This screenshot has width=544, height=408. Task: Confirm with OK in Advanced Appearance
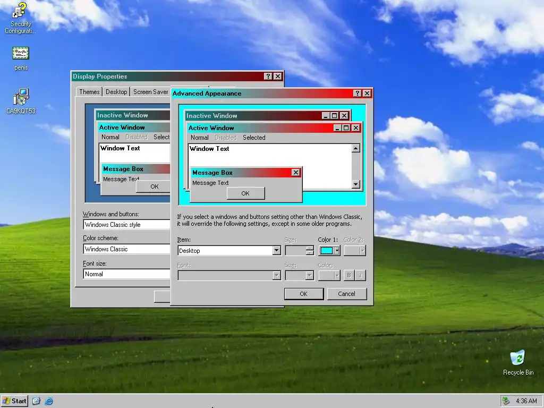tap(303, 294)
